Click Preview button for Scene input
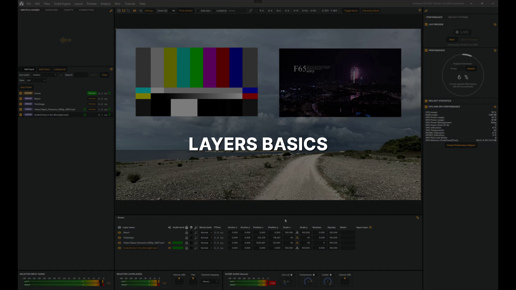This screenshot has height=290, width=516. pyautogui.click(x=92, y=93)
